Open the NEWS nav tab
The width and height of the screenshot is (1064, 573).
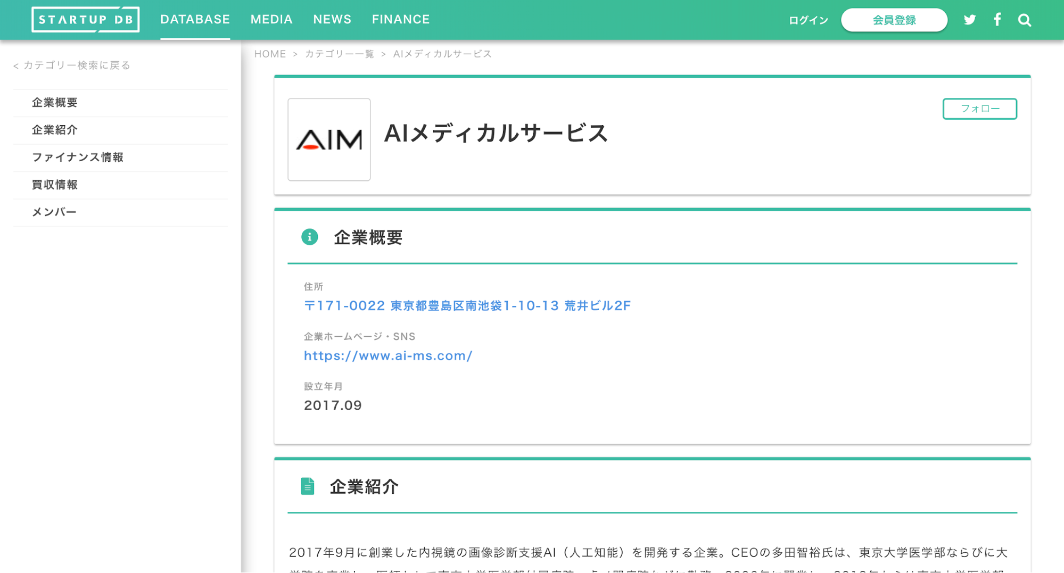[x=332, y=20]
